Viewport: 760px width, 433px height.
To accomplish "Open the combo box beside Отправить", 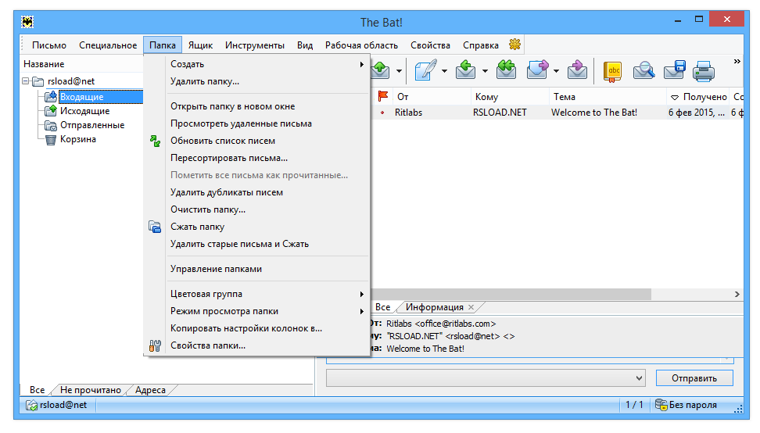I will point(486,378).
